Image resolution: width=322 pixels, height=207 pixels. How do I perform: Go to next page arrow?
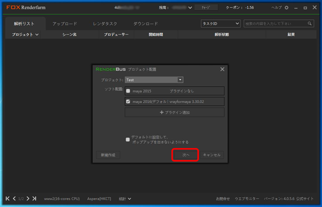coord(28,198)
